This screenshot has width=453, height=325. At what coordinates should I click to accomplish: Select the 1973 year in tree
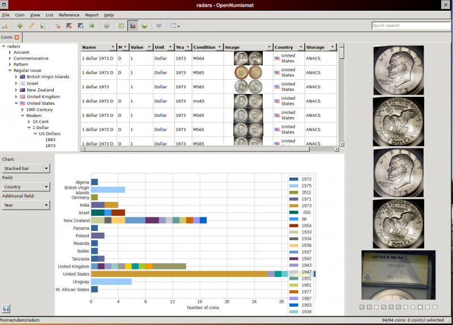[x=50, y=146]
